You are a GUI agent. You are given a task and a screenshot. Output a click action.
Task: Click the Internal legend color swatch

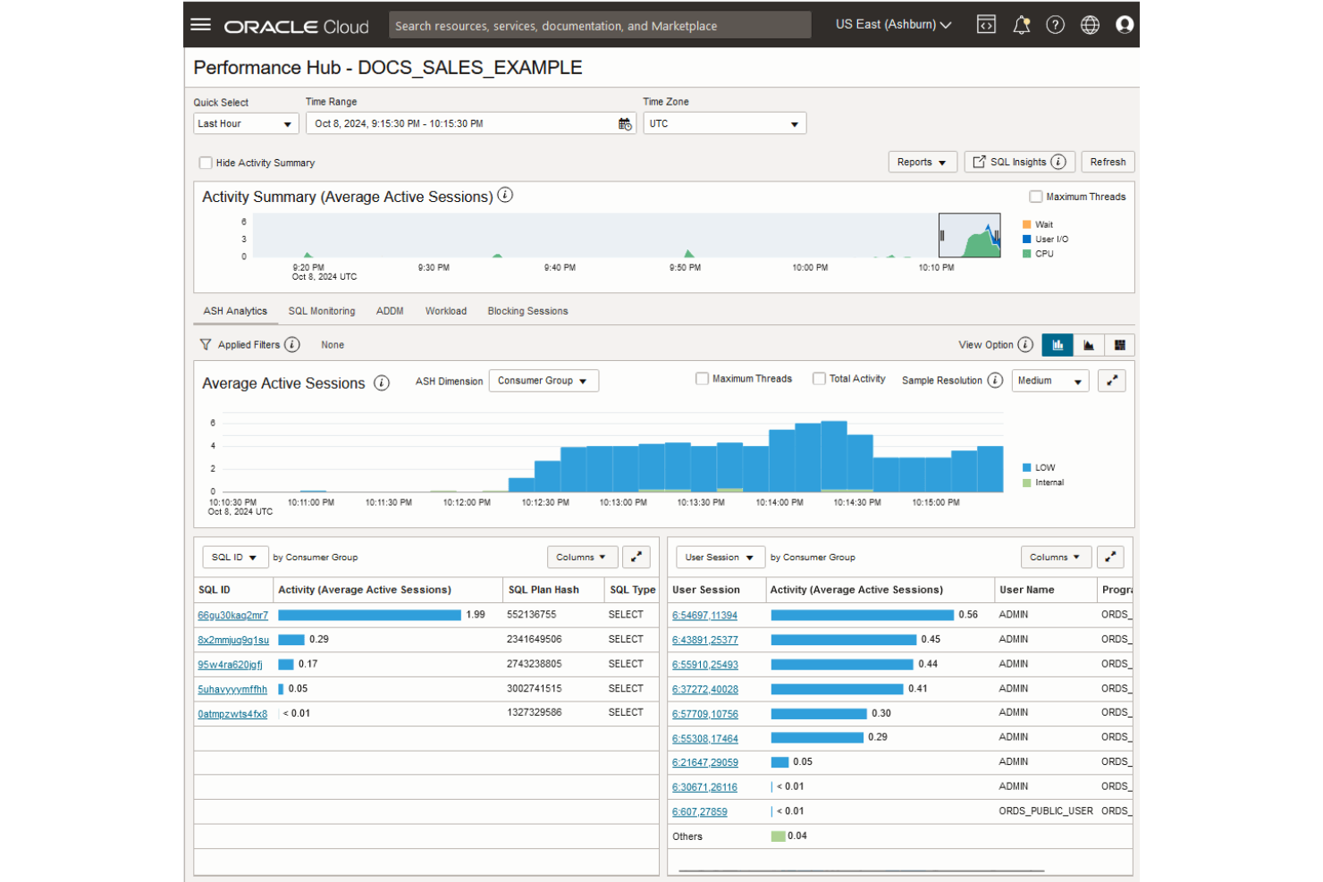pos(1027,483)
